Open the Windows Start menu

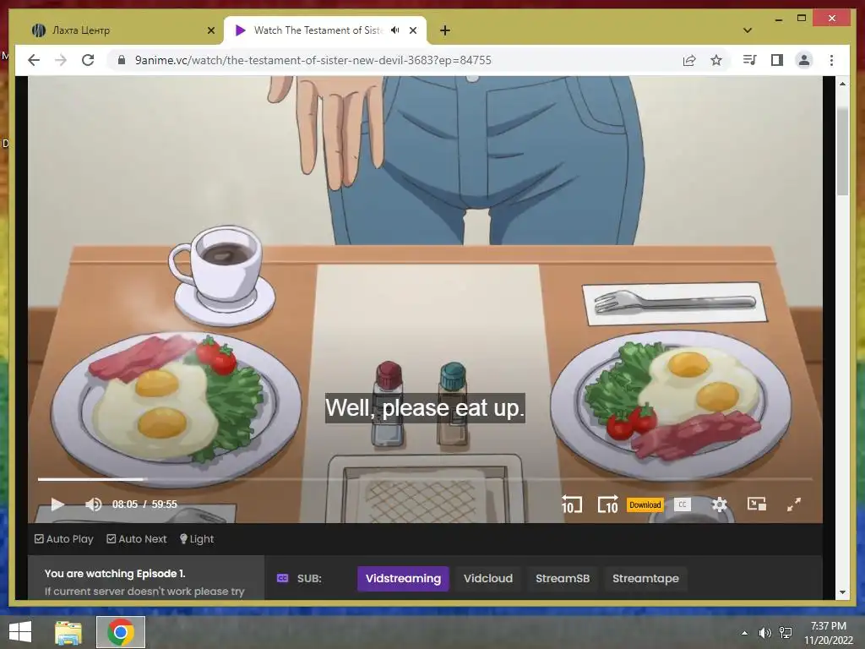20,632
